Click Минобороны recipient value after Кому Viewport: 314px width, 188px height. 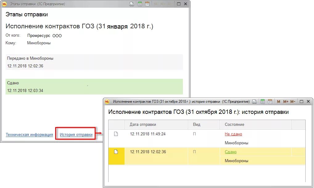[39, 43]
